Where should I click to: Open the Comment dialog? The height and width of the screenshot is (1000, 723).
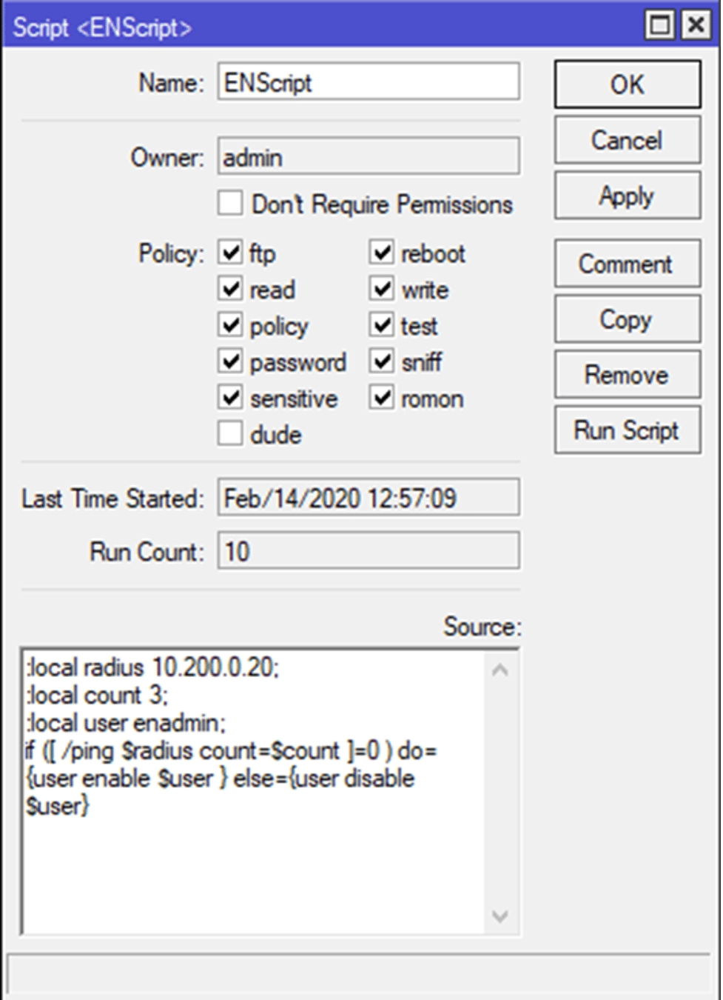coord(627,264)
